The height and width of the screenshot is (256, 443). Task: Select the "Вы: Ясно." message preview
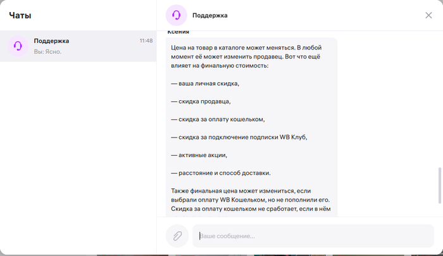click(48, 51)
